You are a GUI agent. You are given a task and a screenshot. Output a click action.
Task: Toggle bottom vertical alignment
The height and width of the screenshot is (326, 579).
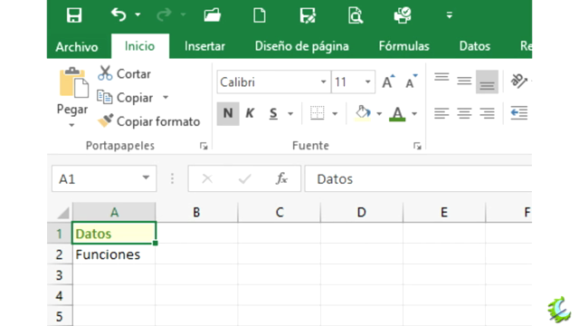[x=487, y=81]
